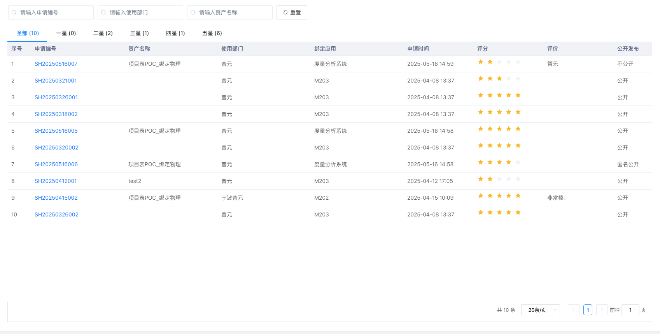This screenshot has width=660, height=334.
Task: Click the next page arrow
Action: click(x=602, y=310)
